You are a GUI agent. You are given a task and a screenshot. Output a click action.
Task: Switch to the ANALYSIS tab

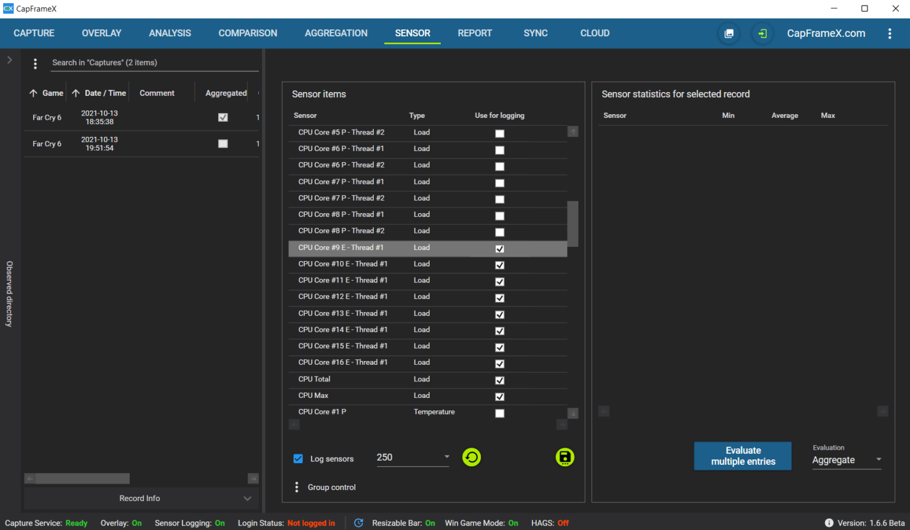pyautogui.click(x=170, y=33)
